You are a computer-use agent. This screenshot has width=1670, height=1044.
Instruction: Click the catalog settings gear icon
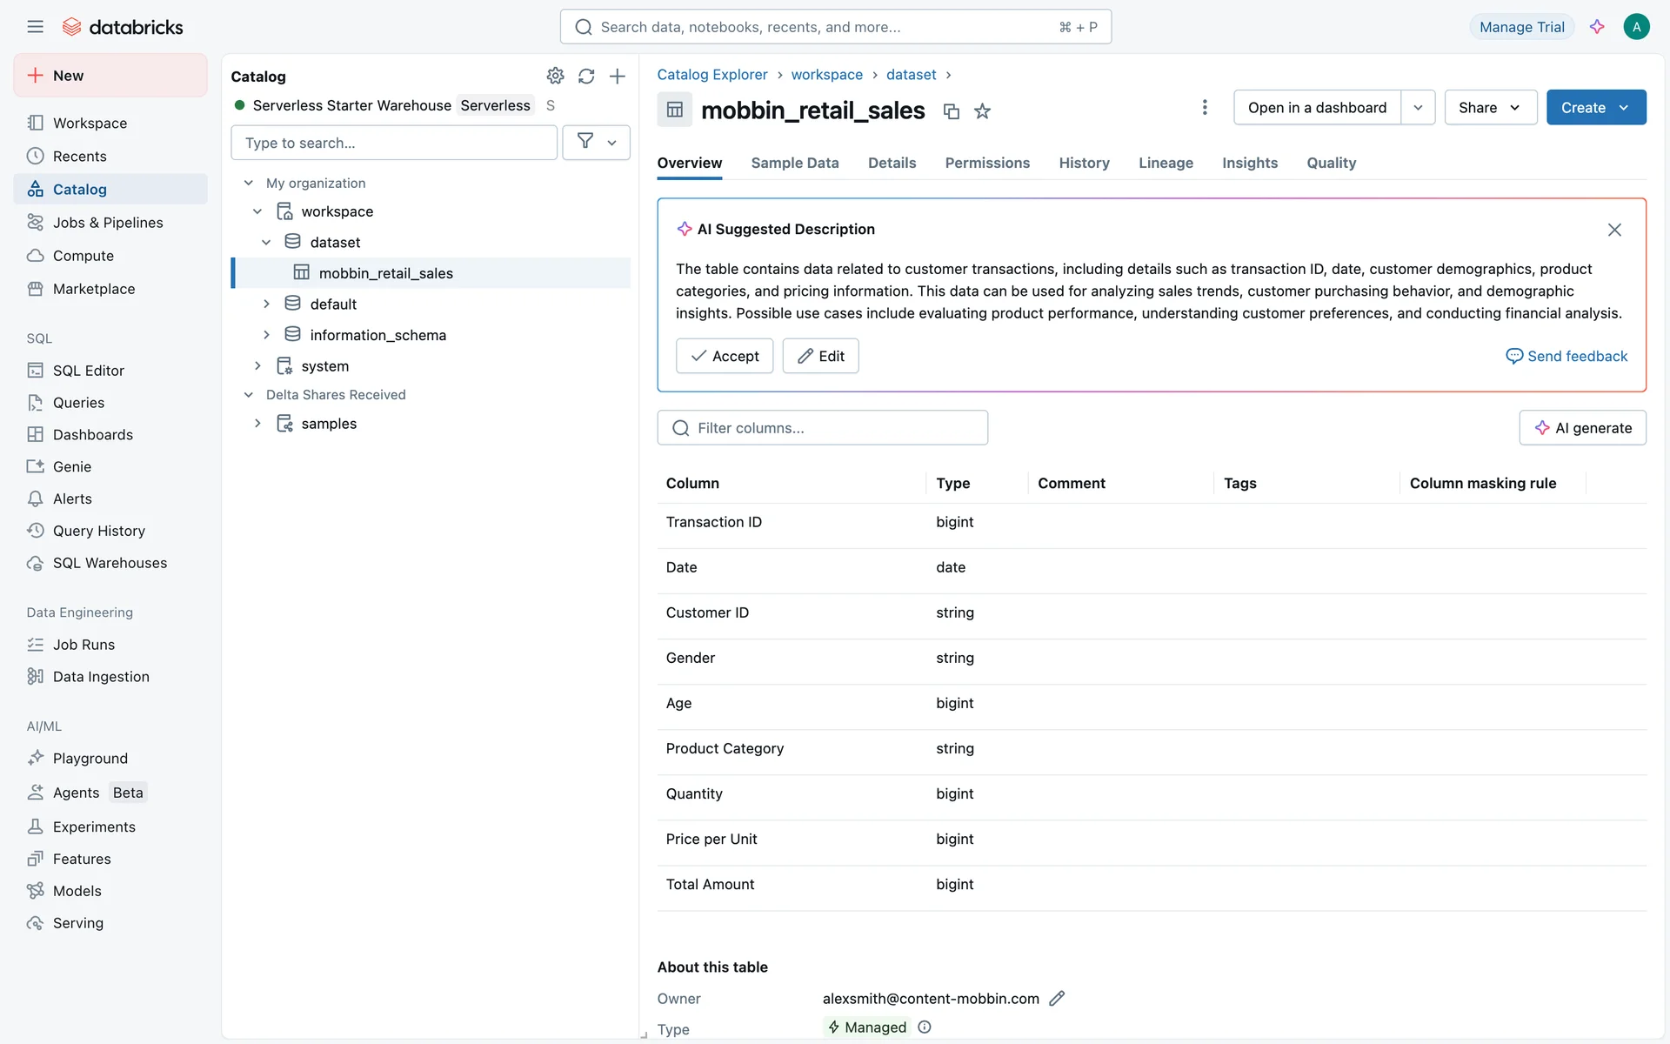[x=555, y=76]
